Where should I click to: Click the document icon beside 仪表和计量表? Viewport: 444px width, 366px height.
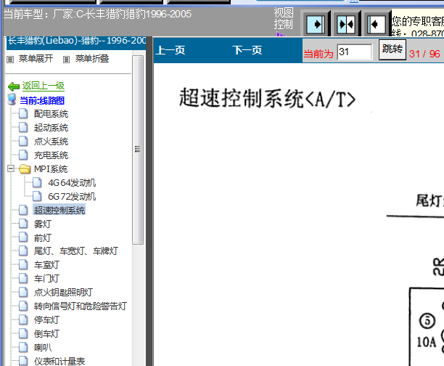[x=23, y=361]
